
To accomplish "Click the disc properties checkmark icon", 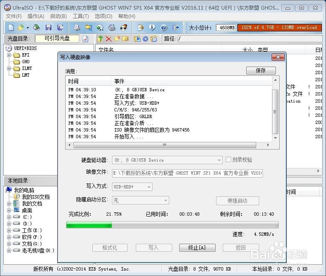I will [85, 39].
